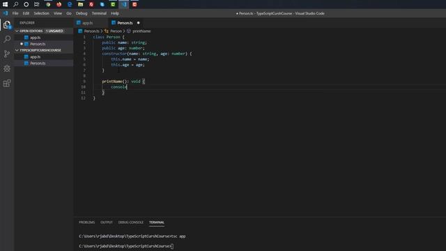The width and height of the screenshot is (446, 251).
Task: Click 'public age: number;' code line
Action: pos(123,48)
